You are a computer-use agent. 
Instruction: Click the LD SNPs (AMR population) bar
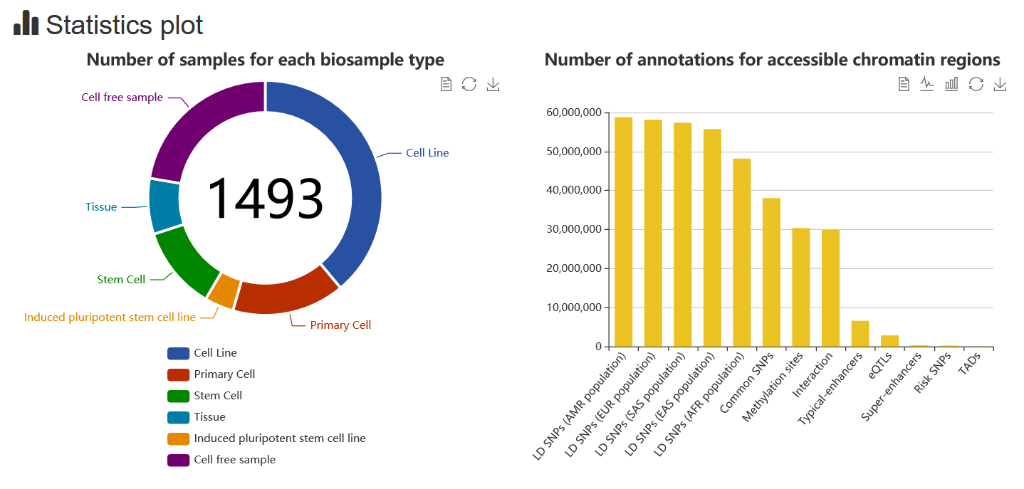623,232
